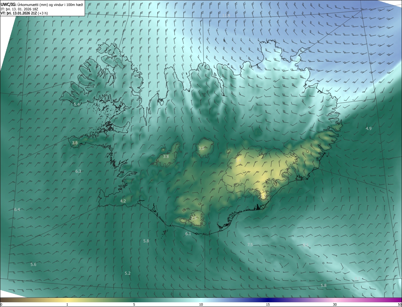Click the 3.8 value label on the glacier
The width and height of the screenshot is (402, 307).
(x=166, y=156)
